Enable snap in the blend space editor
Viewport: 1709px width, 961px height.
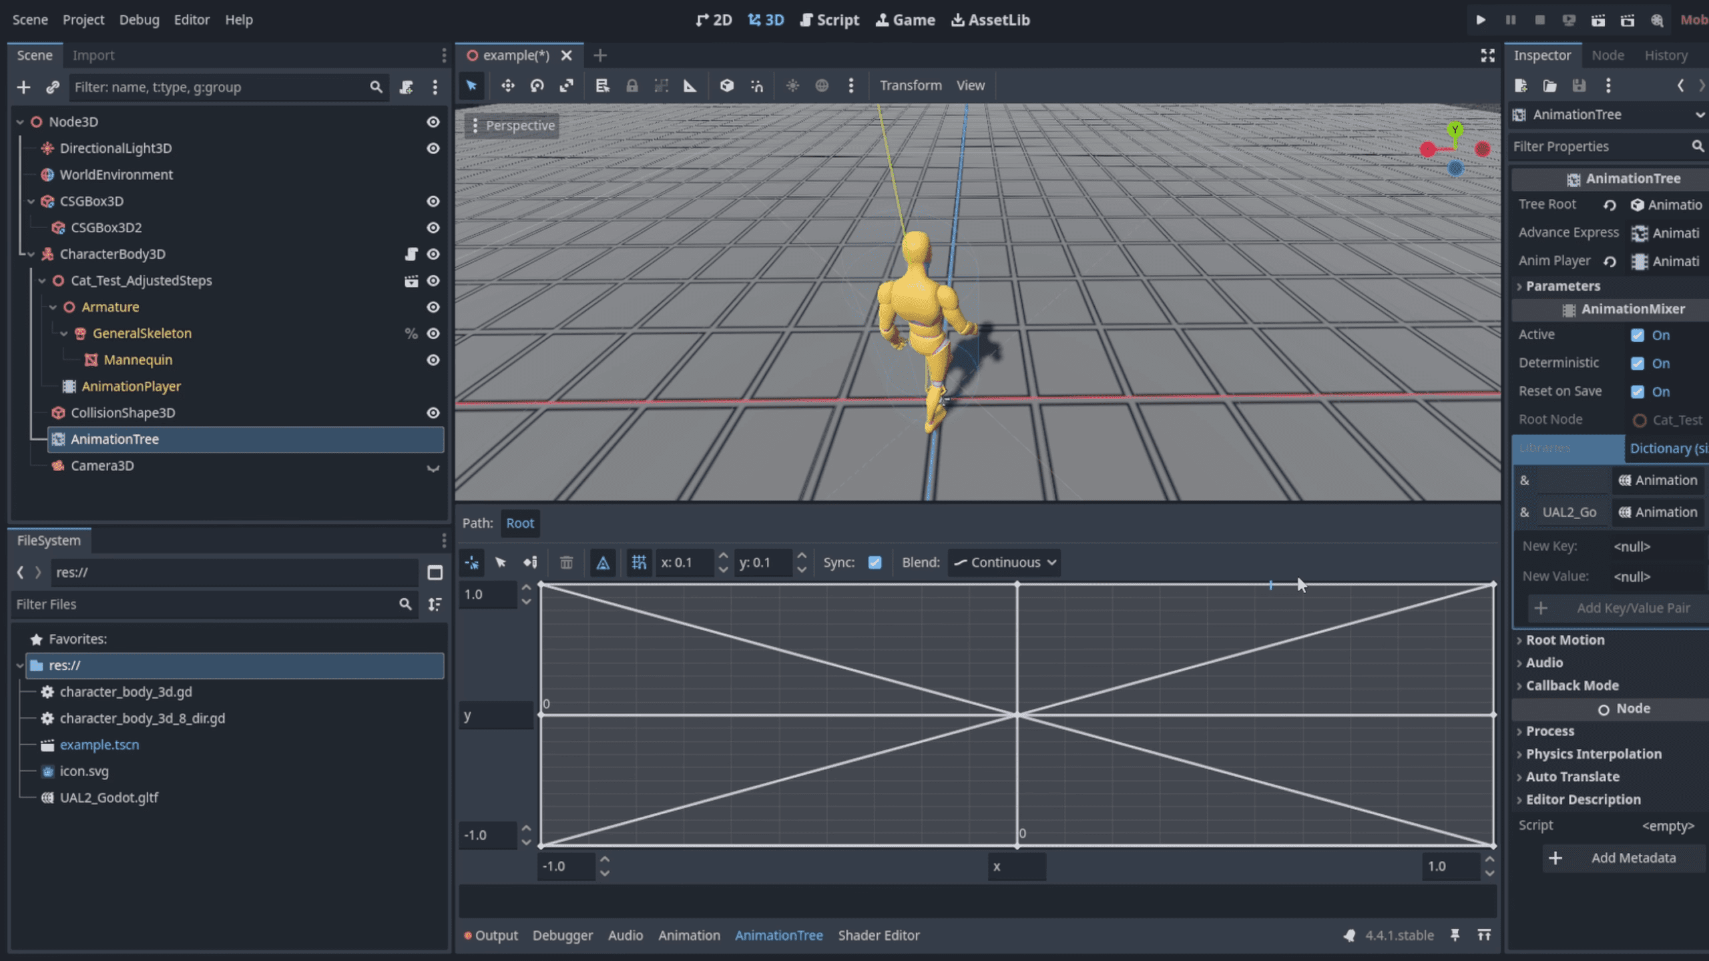[638, 563]
